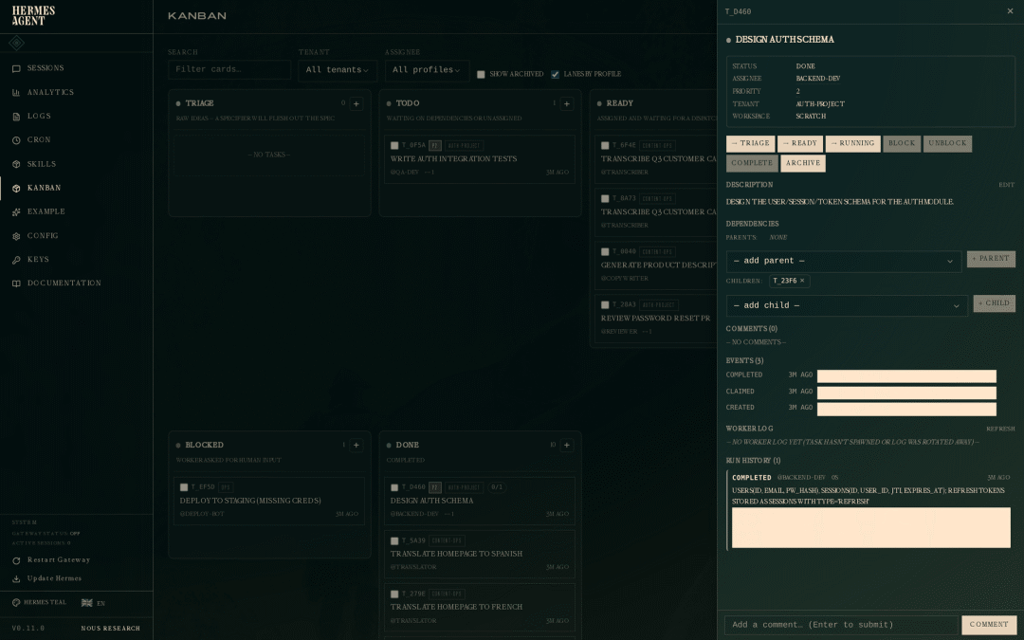Image resolution: width=1024 pixels, height=640 pixels.
Task: Select checkbox on card T_EF5D
Action: point(184,487)
